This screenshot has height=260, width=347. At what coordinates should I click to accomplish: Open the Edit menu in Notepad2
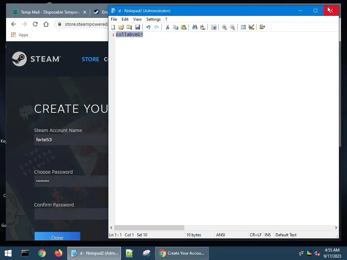pos(125,19)
